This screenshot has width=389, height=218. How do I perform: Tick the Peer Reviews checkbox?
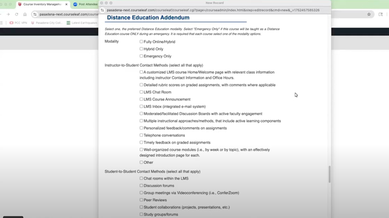[141, 200]
